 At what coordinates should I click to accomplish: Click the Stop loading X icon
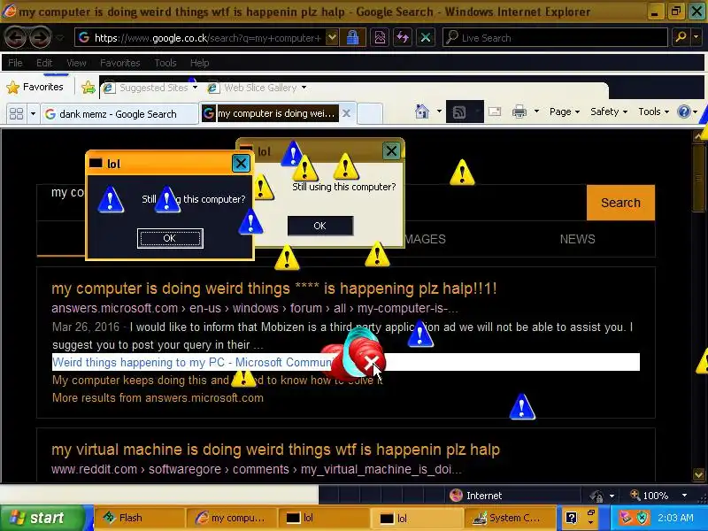click(x=426, y=37)
